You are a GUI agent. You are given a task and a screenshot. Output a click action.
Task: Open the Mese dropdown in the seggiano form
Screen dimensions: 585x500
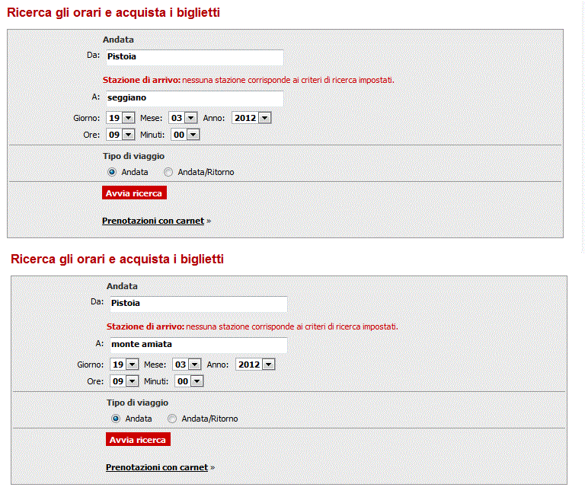[x=183, y=118]
